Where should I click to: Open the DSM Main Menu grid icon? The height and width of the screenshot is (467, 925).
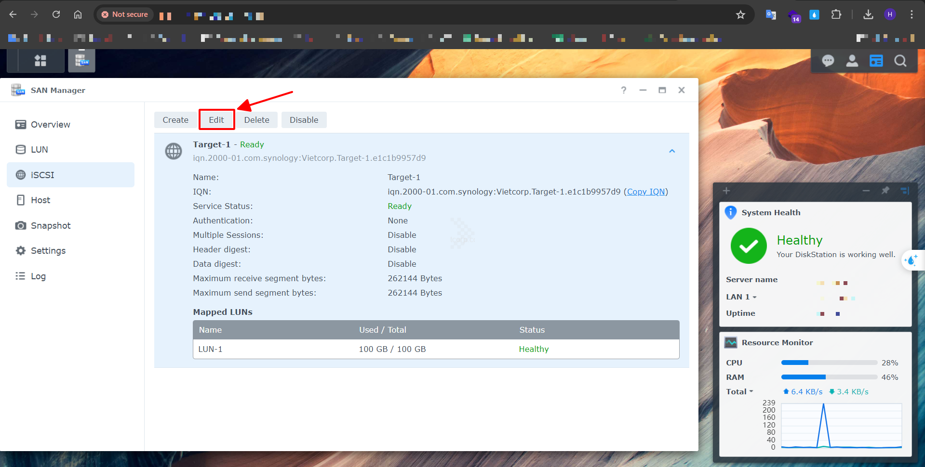coord(40,61)
